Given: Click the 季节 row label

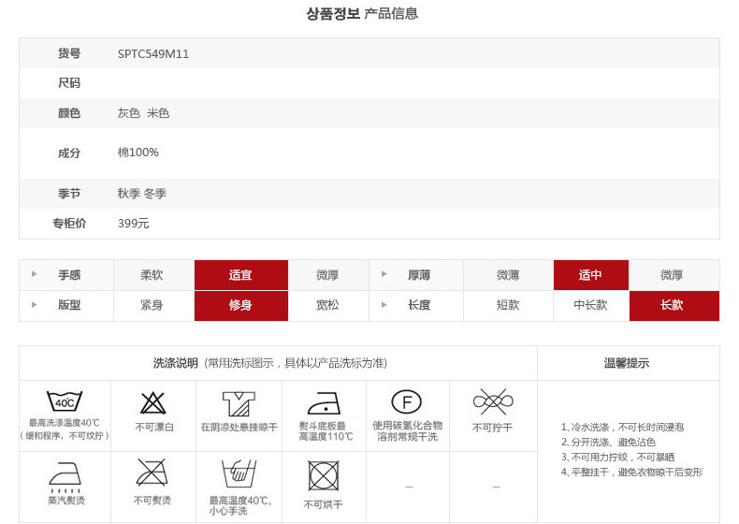Looking at the screenshot, I should [69, 194].
